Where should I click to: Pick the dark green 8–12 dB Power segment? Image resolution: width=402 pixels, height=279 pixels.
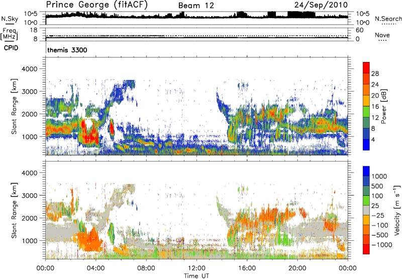tap(366, 123)
